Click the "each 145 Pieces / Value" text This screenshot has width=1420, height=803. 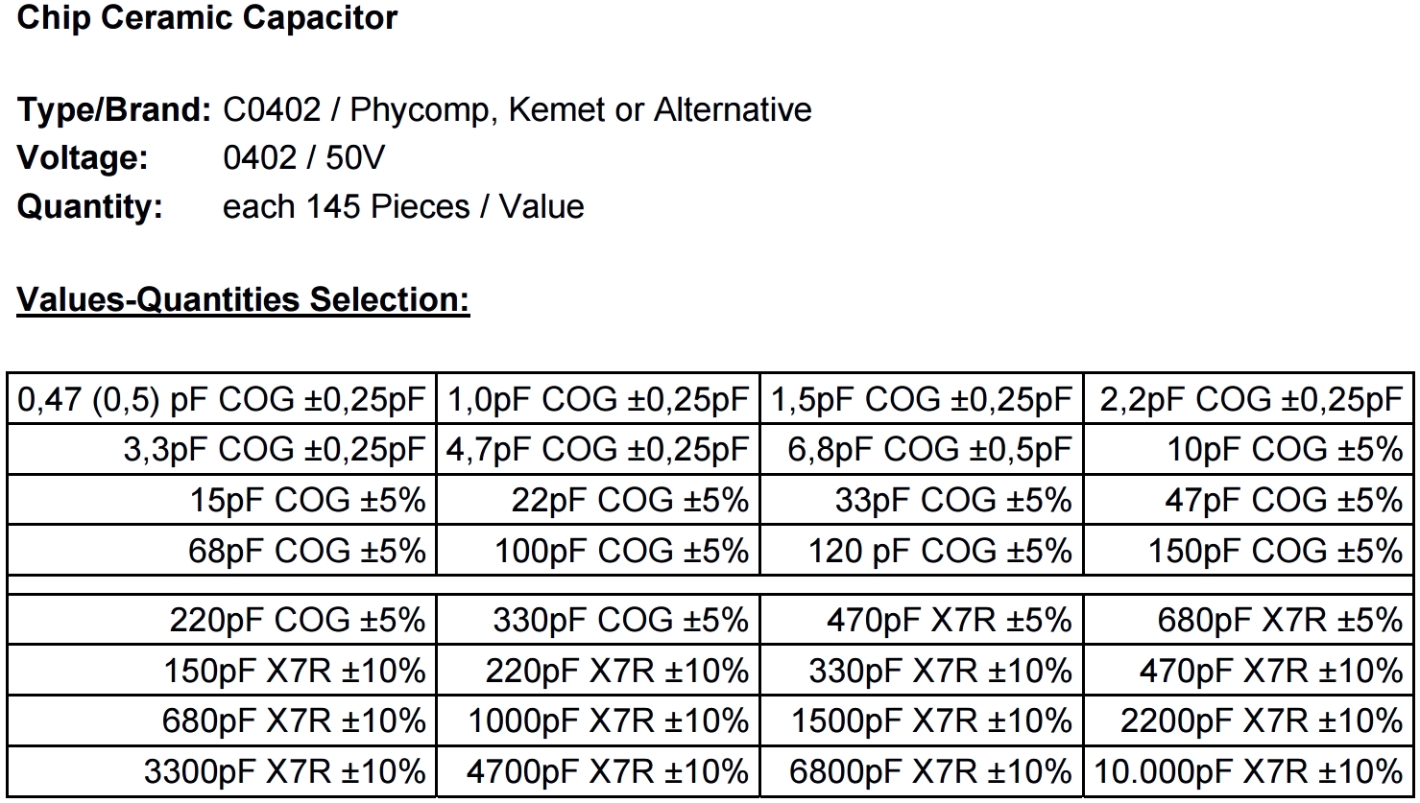pos(403,207)
